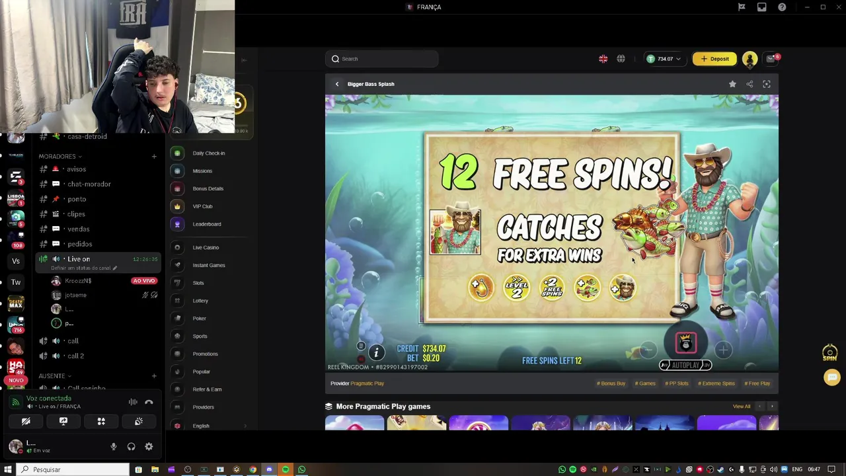
Task: Click the # Bonus Buy tag
Action: (611, 383)
